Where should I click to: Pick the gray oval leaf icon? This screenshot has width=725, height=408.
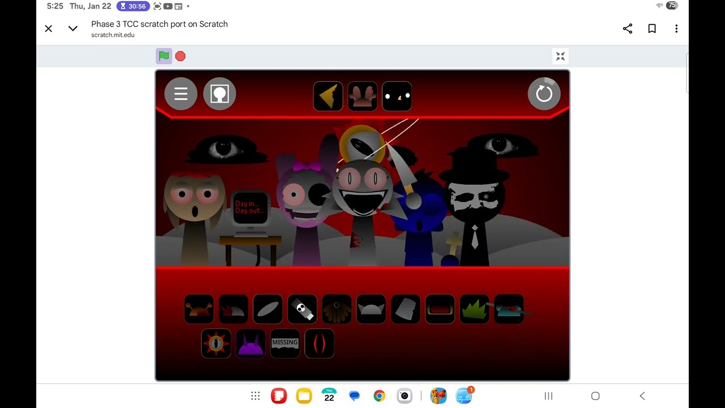point(268,309)
